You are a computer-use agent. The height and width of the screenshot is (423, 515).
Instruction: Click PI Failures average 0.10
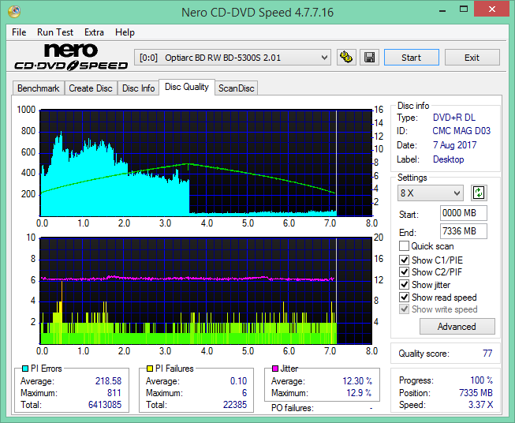[x=238, y=380]
